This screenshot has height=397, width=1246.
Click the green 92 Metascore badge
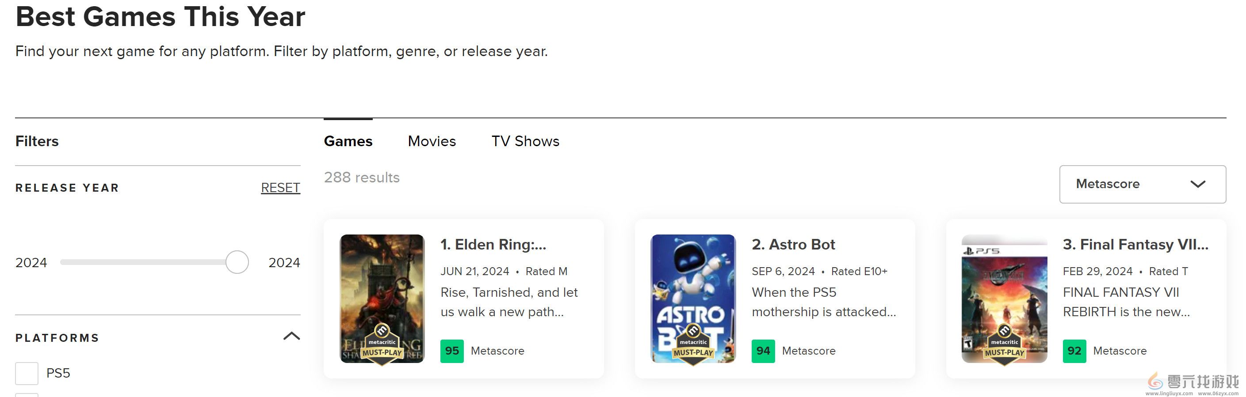(1074, 351)
